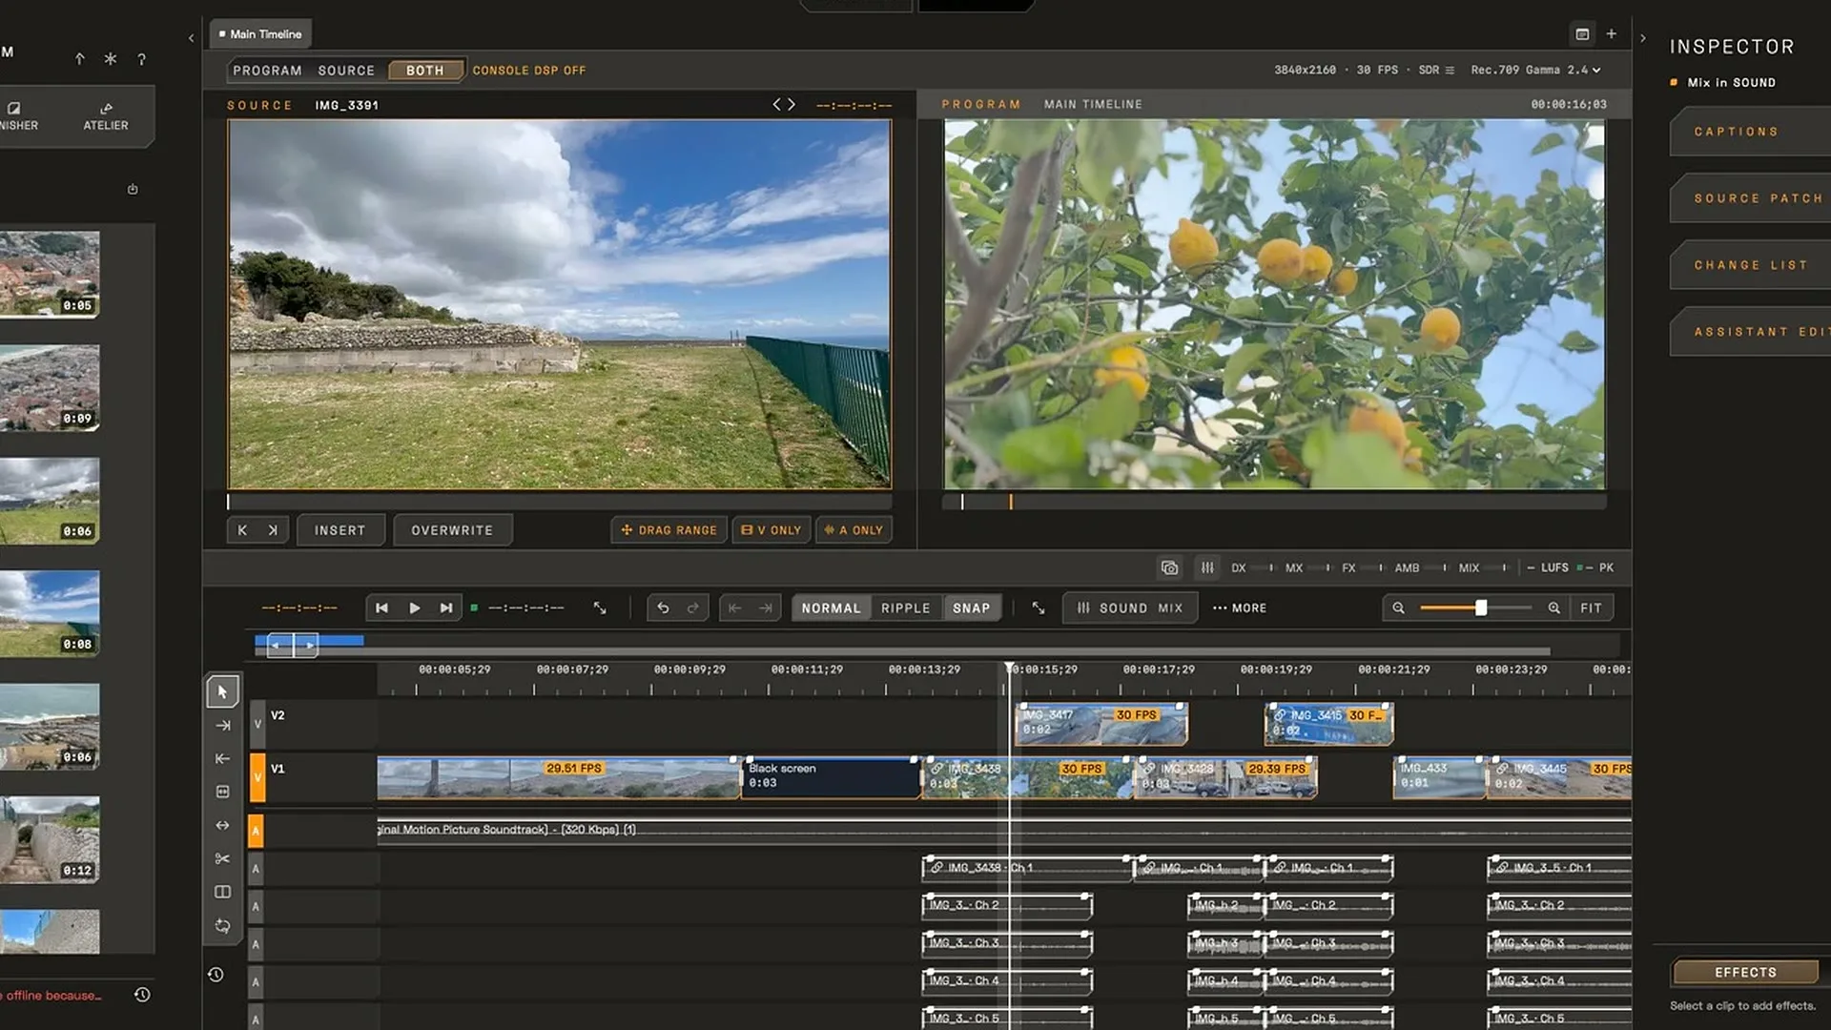The image size is (1831, 1030).
Task: Enable the V2 track target
Action: click(257, 725)
